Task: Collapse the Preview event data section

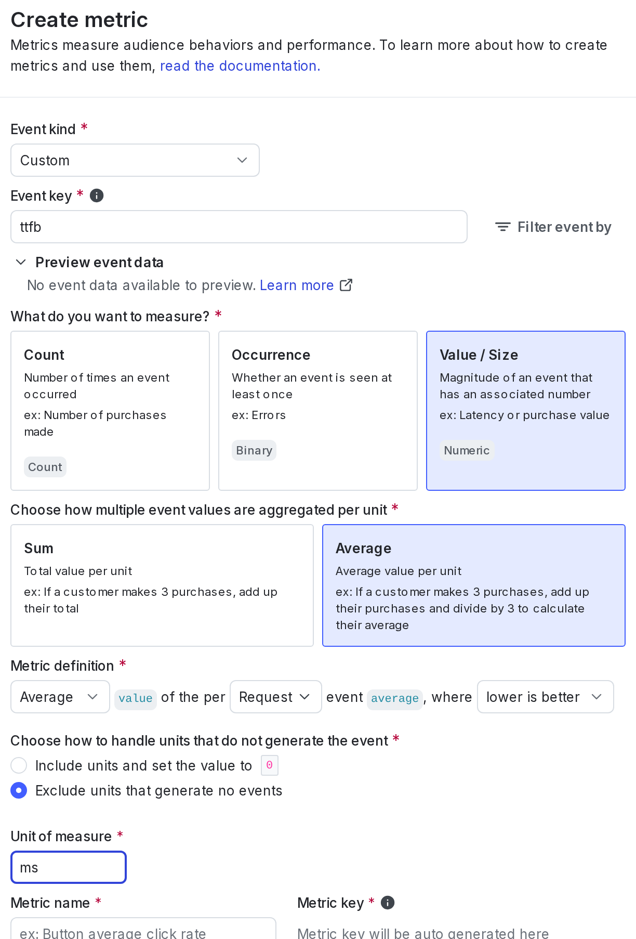Action: pos(100,262)
